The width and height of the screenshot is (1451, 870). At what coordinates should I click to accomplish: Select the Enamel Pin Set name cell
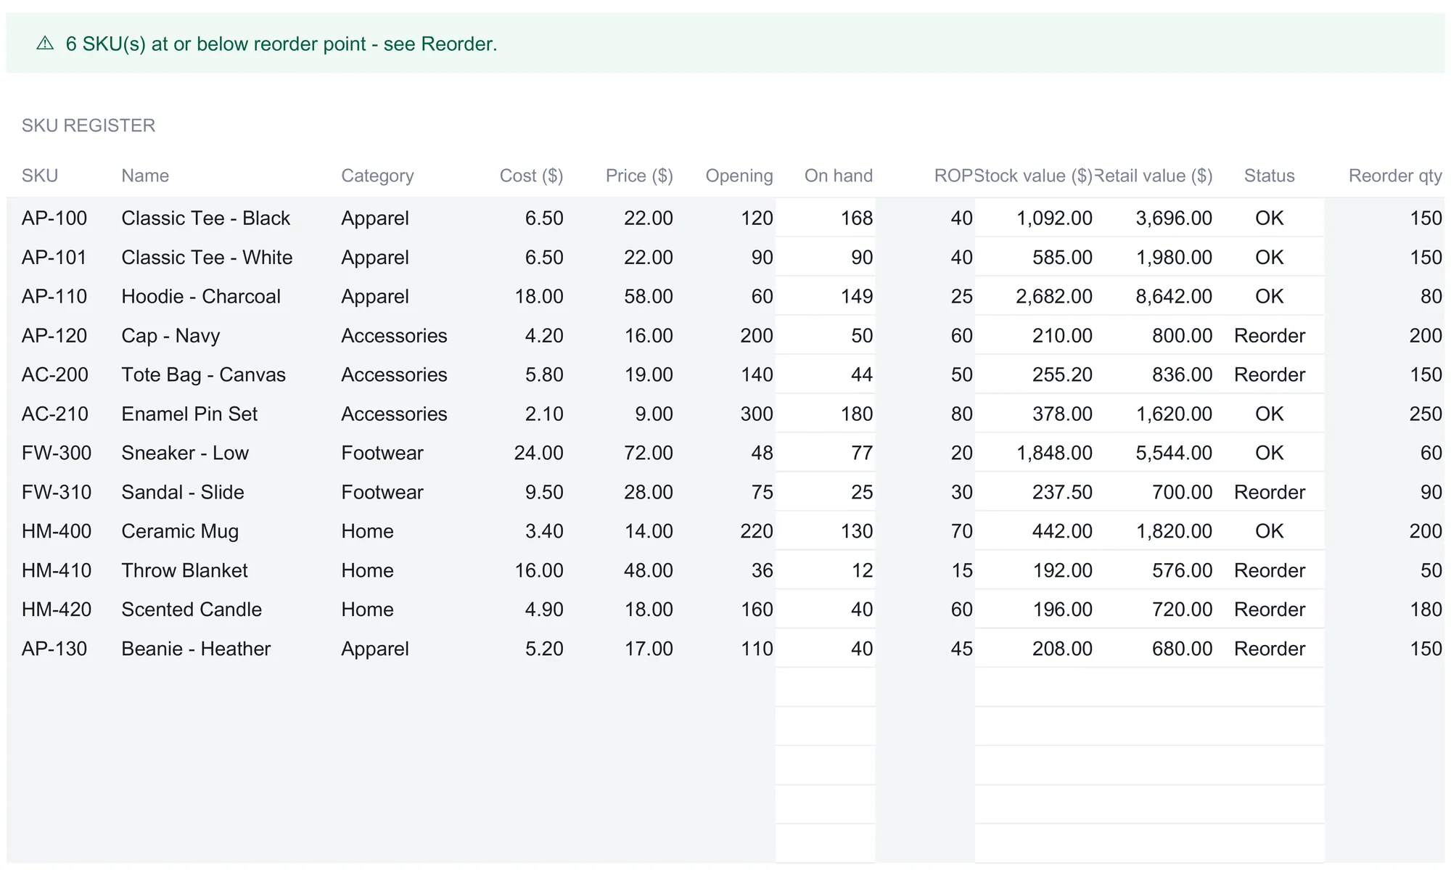pyautogui.click(x=189, y=414)
